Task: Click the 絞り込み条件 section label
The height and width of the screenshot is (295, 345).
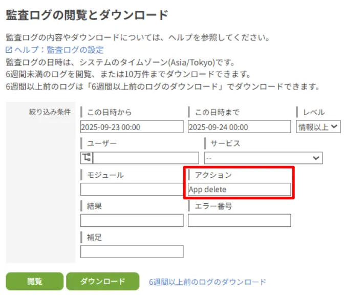Action: click(50, 112)
